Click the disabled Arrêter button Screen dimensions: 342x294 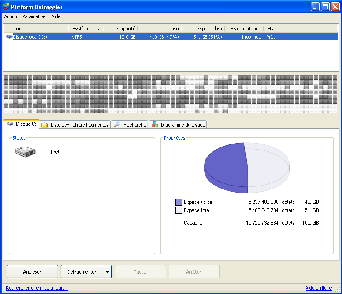coord(194,272)
